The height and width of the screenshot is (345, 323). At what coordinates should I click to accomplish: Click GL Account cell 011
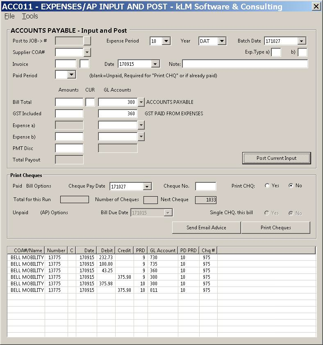pyautogui.click(x=163, y=290)
